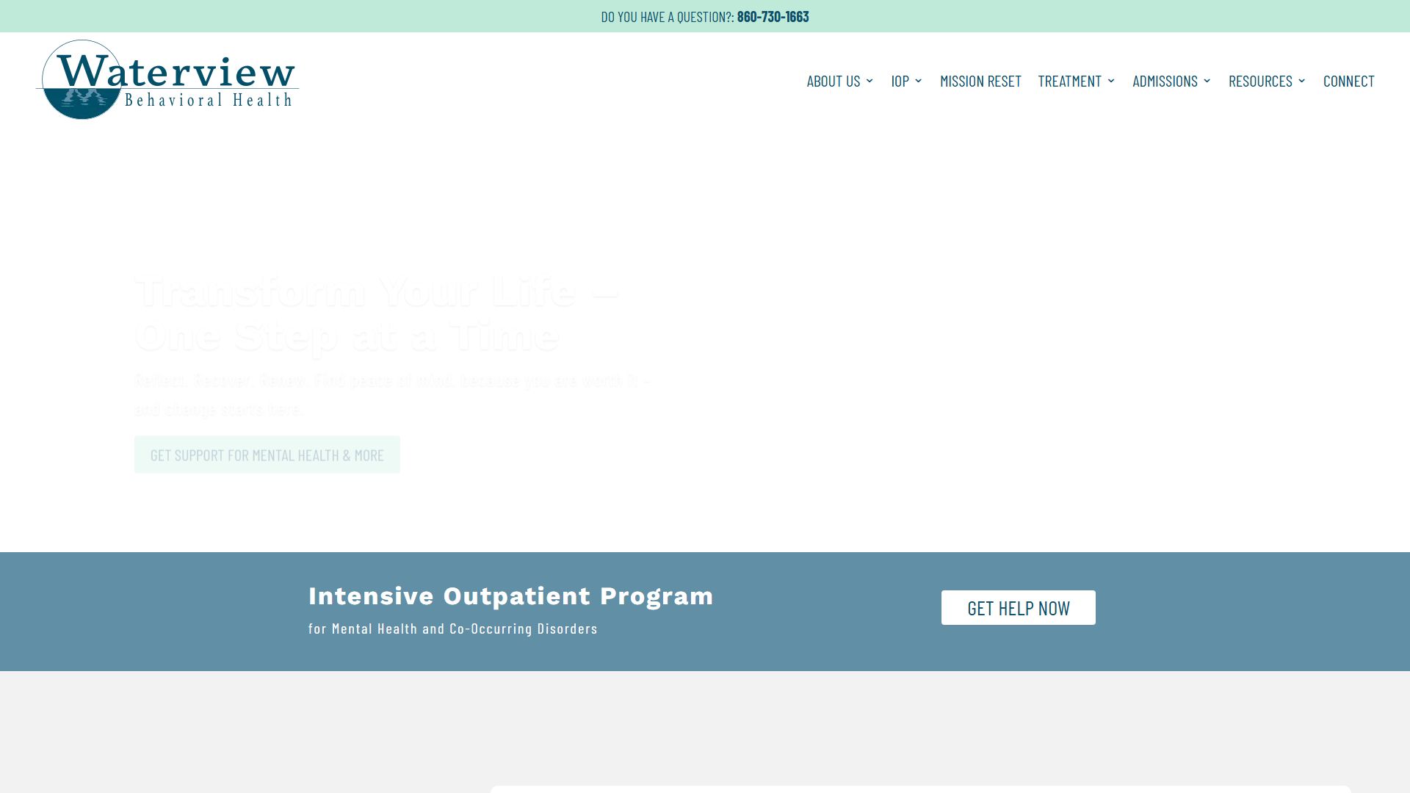Click the Intensive Outpatient Program heading
1410x793 pixels.
[511, 596]
